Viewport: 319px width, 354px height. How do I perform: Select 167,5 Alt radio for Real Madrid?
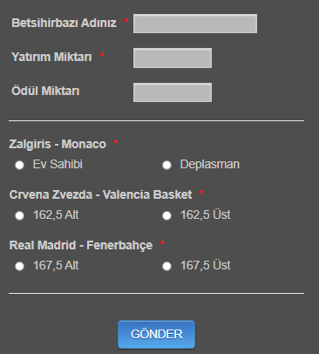click(19, 266)
